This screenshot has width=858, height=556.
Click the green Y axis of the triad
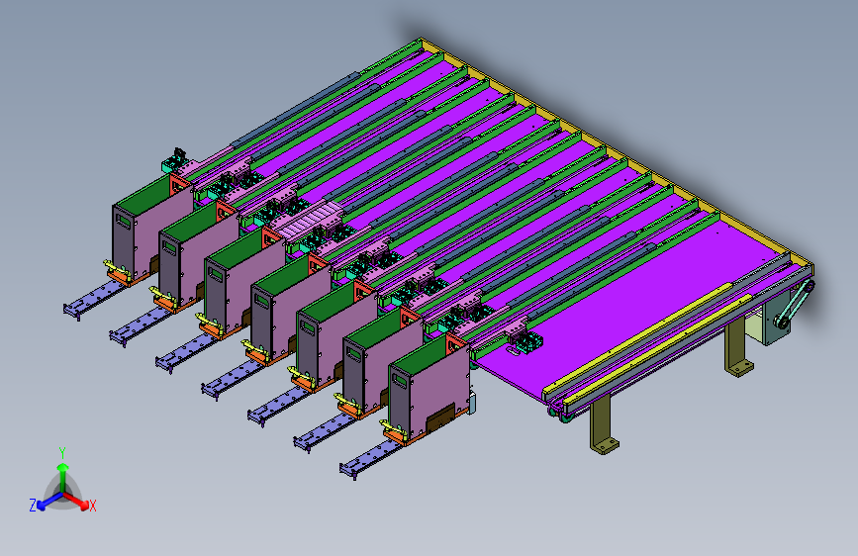62,477
